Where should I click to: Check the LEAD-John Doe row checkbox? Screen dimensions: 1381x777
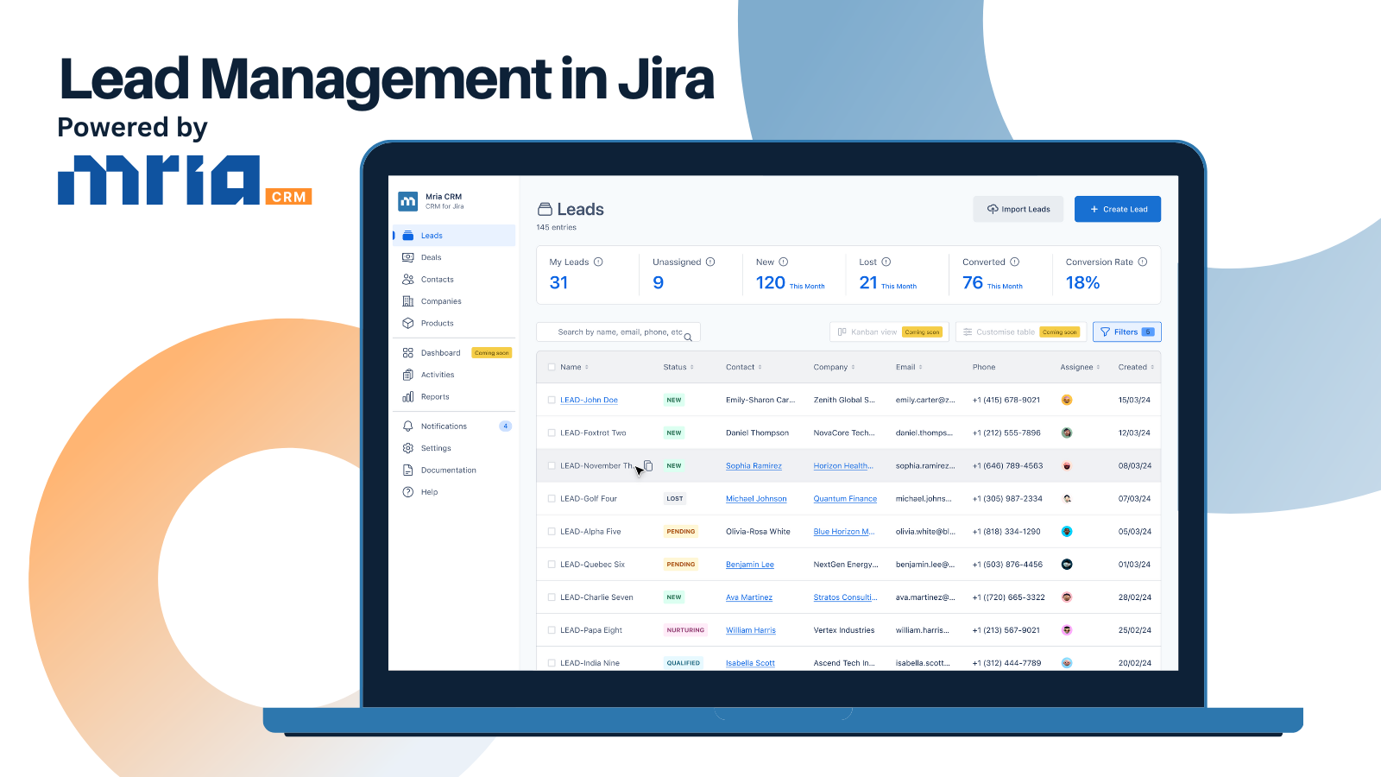click(552, 400)
